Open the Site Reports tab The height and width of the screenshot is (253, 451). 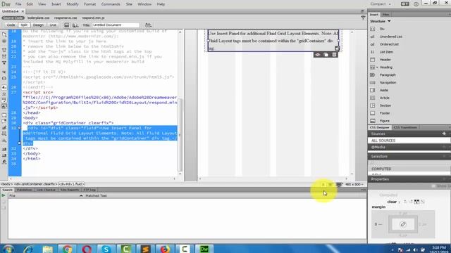(x=70, y=190)
